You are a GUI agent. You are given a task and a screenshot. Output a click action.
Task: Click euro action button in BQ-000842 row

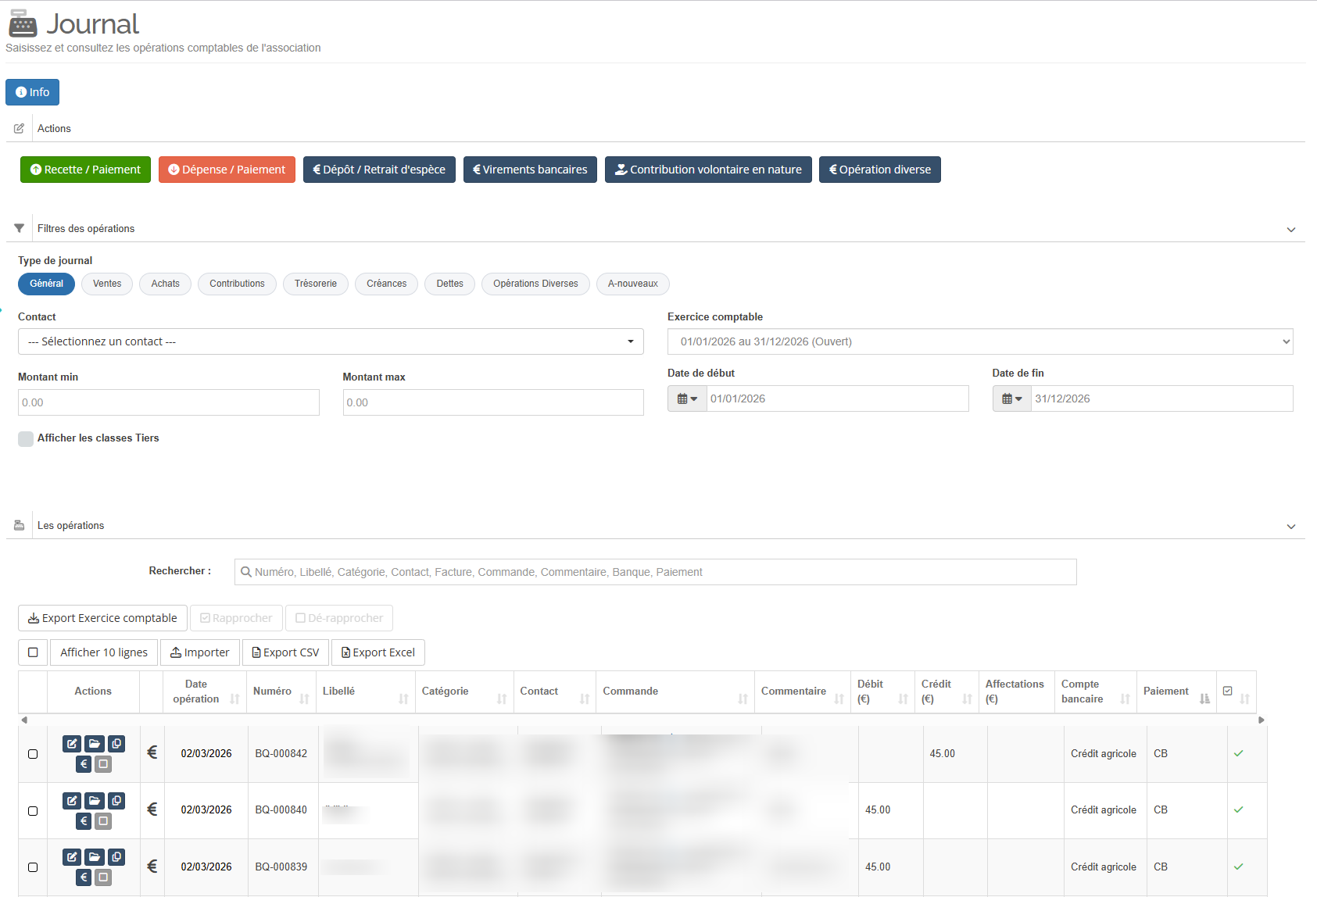click(84, 764)
